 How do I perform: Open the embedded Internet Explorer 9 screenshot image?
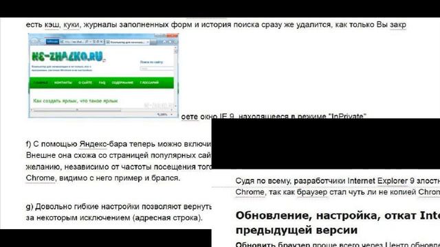pos(103,75)
